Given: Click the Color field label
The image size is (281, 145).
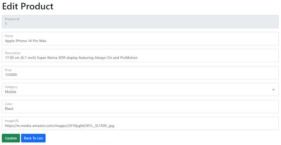Looking at the screenshot, I should (9, 104).
